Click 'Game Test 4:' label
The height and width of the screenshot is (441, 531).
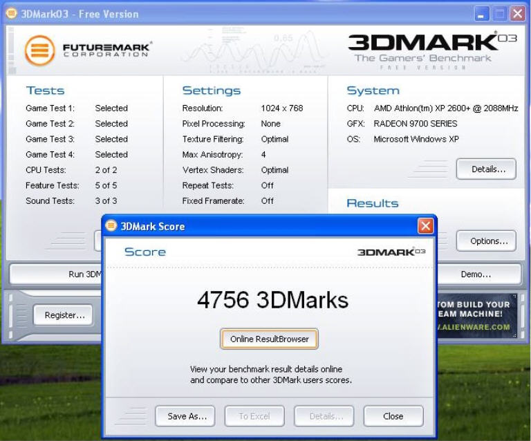[50, 155]
